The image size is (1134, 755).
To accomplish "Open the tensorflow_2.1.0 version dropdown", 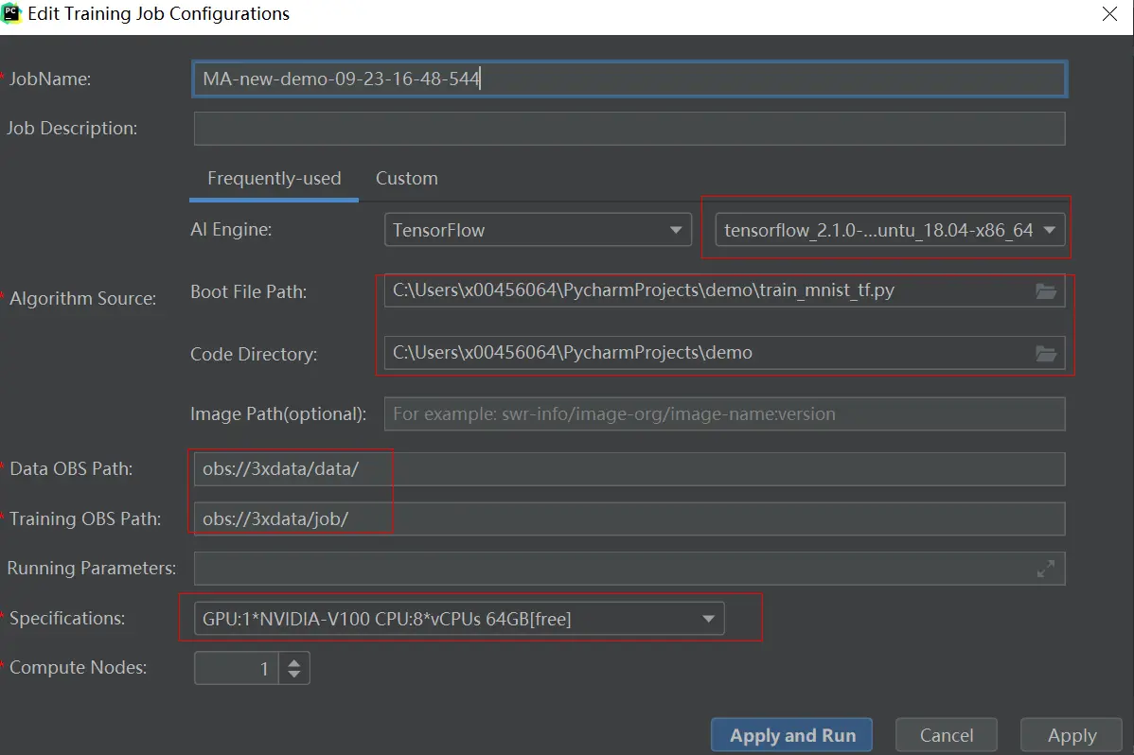I will tap(889, 230).
